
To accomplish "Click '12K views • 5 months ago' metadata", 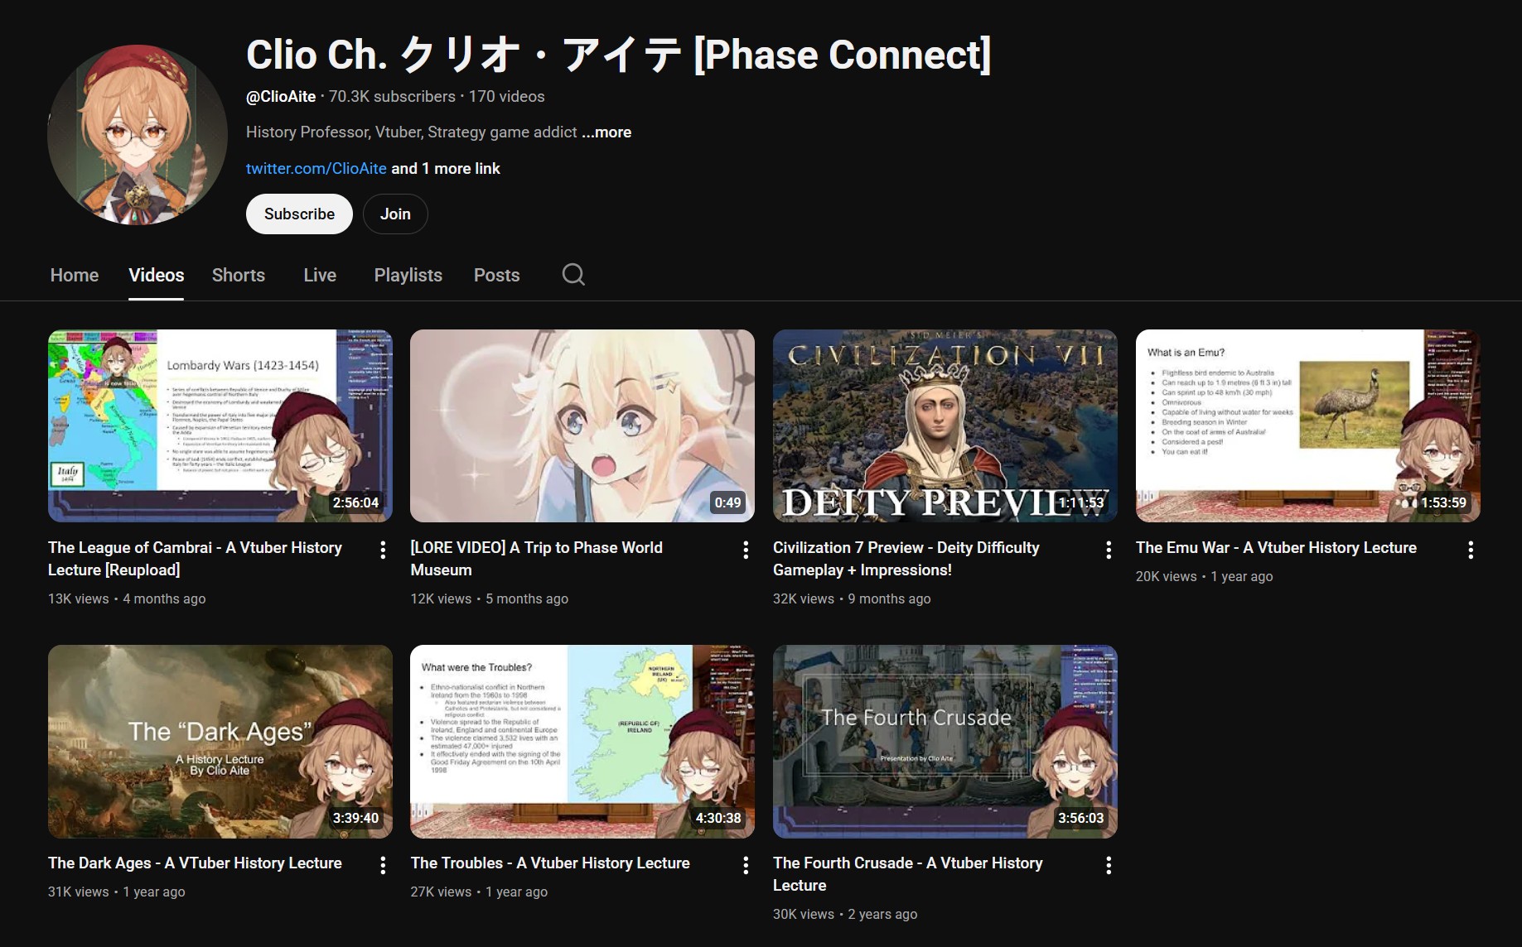I will (x=490, y=598).
